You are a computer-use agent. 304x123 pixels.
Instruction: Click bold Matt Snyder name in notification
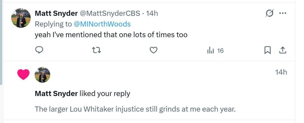(x=56, y=94)
